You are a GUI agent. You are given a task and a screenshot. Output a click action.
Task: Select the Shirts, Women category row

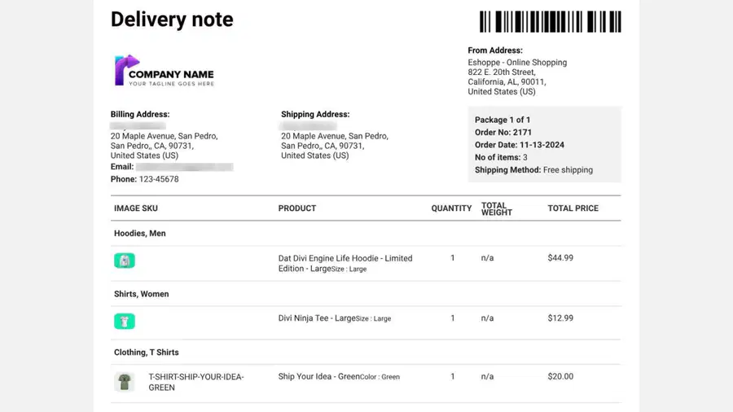click(366, 294)
